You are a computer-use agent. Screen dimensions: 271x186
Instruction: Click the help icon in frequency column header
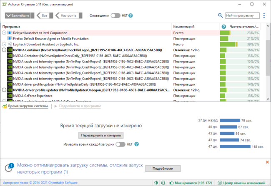[223, 27]
